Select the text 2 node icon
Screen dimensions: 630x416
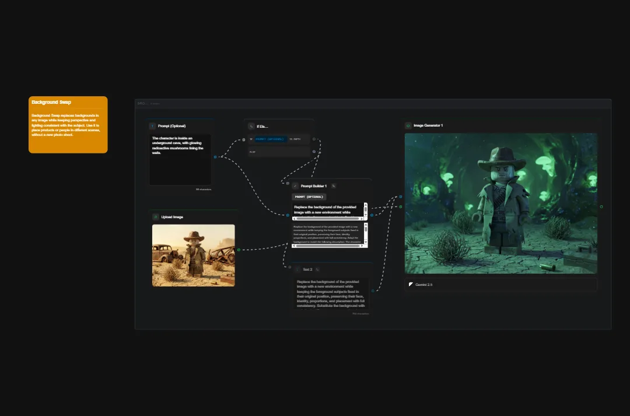tap(297, 269)
